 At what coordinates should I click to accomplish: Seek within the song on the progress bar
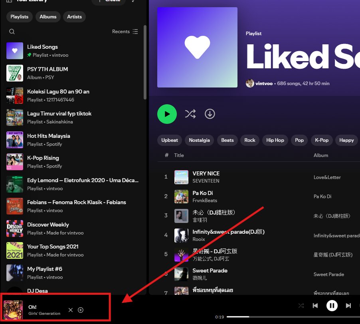293,317
